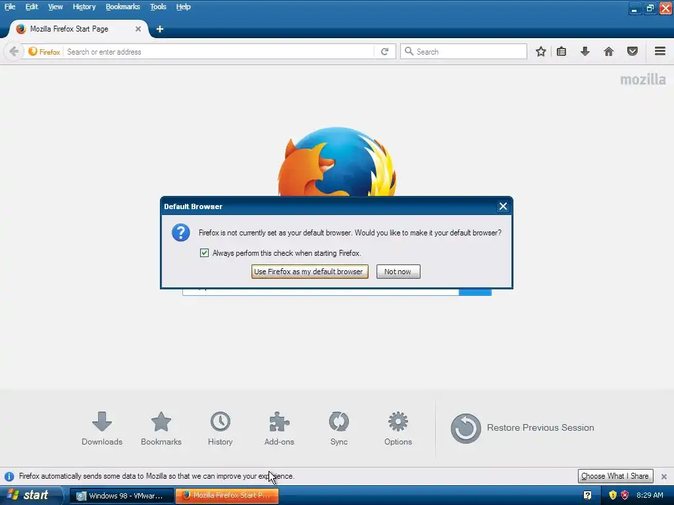Open the downloads arrow in toolbar
This screenshot has width=674, height=505.
point(585,51)
